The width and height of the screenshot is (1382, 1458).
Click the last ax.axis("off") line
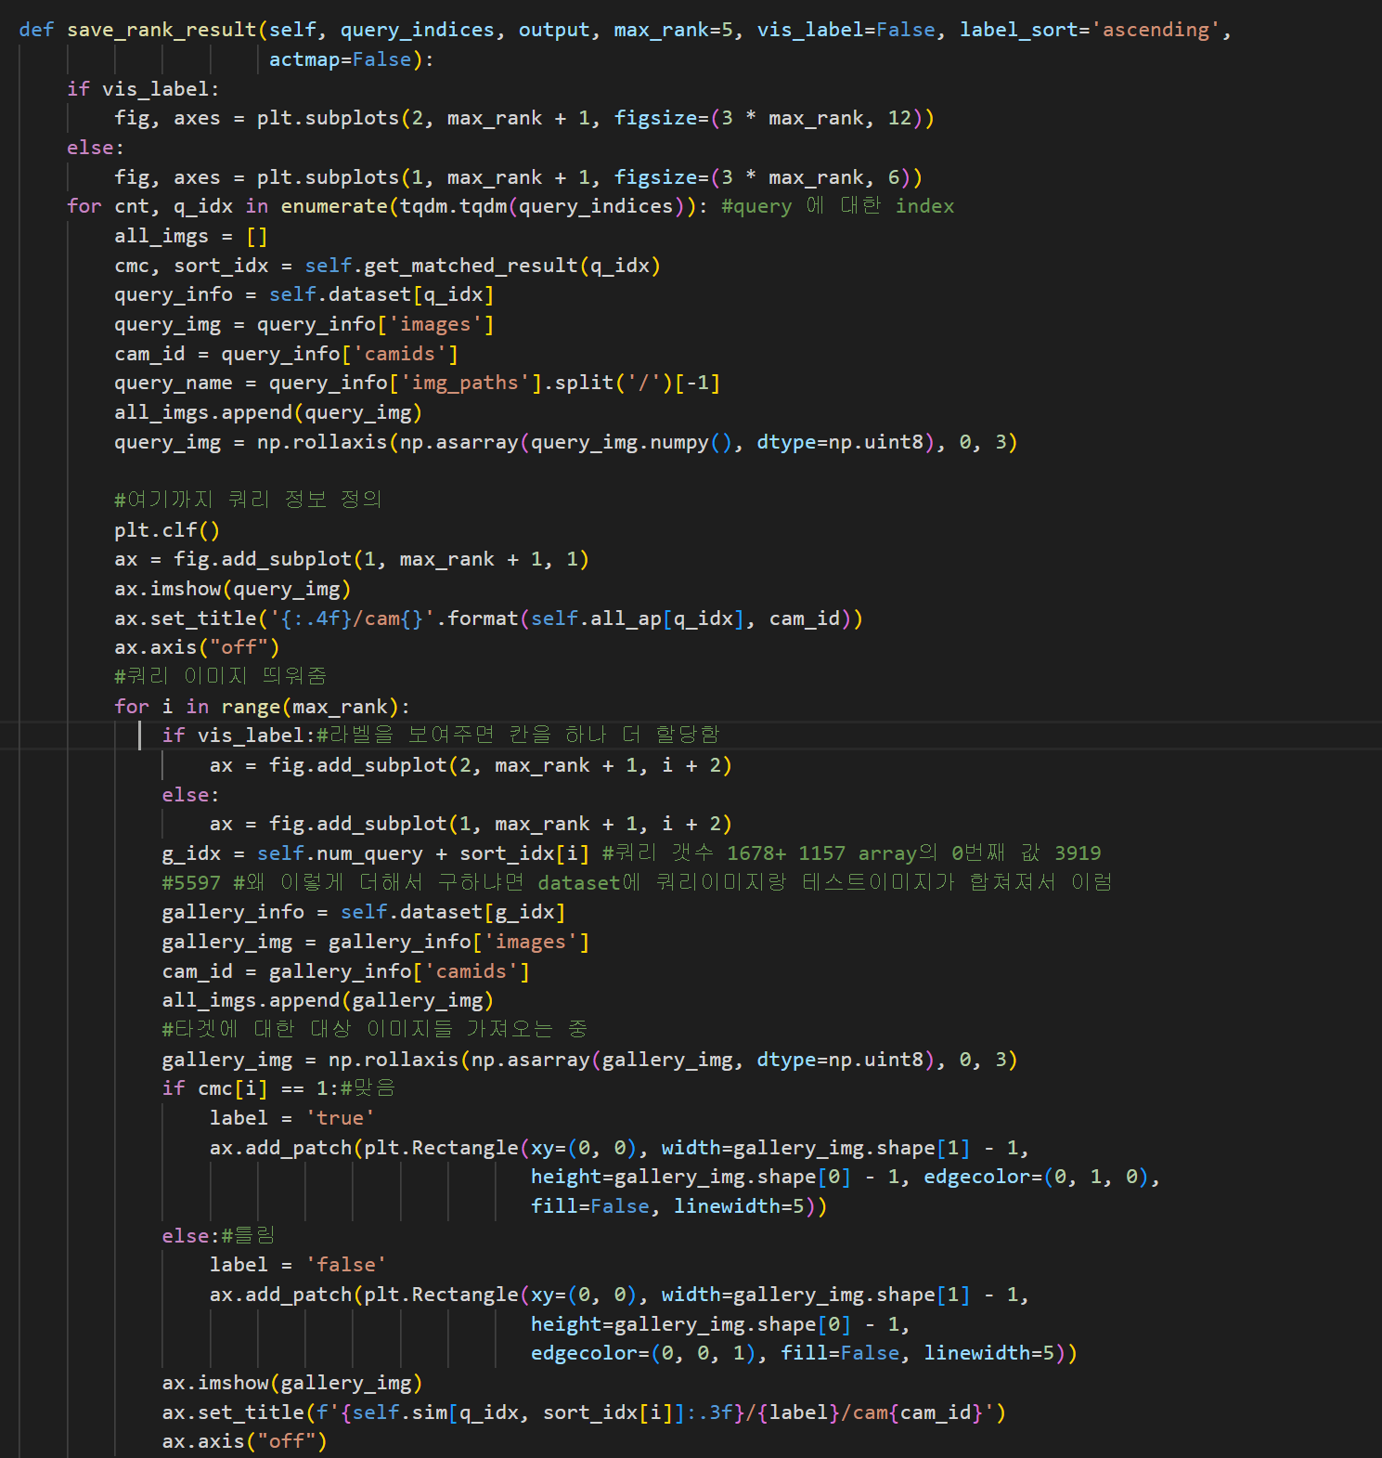pyautogui.click(x=245, y=1441)
